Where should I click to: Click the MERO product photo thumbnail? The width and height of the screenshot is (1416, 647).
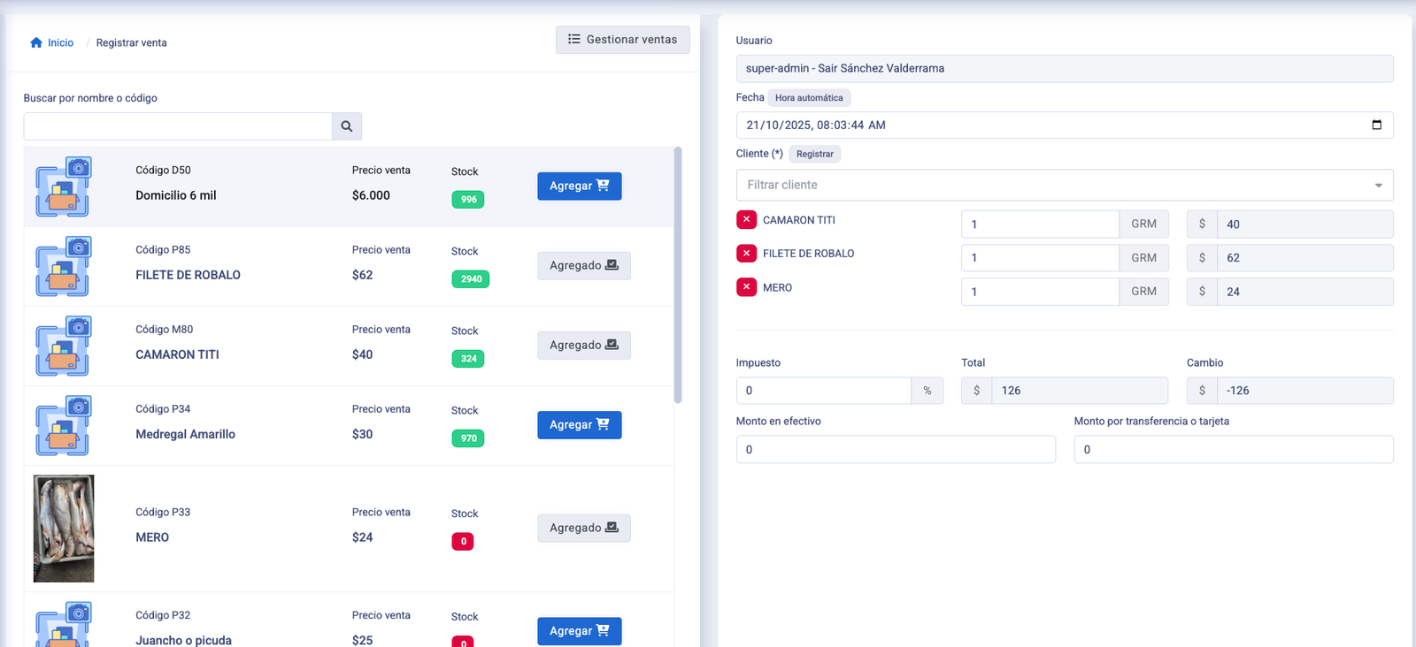click(64, 529)
